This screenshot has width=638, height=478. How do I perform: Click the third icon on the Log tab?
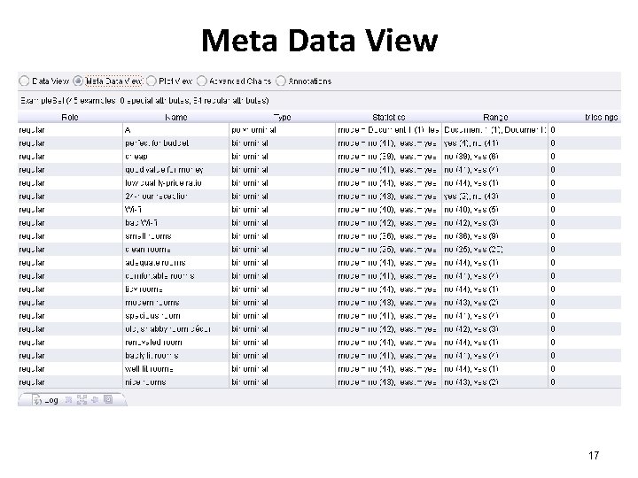[95, 399]
